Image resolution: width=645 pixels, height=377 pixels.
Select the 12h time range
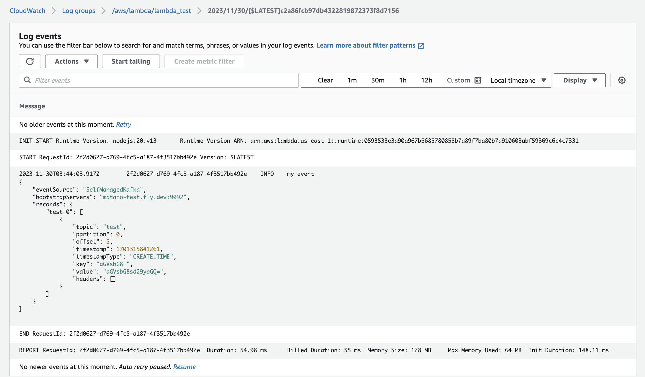[x=426, y=80]
